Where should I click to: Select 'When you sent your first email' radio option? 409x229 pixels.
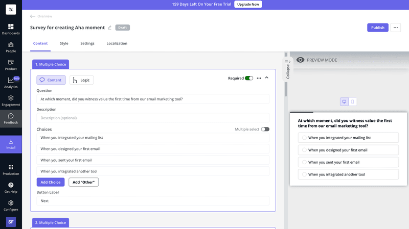(x=305, y=162)
